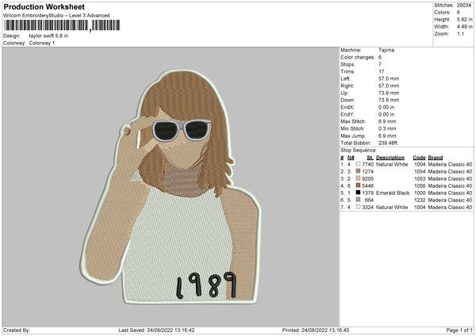This screenshot has height=336, width=476.
Task: Select the 'Emerald Black' description text
Action: (x=393, y=193)
